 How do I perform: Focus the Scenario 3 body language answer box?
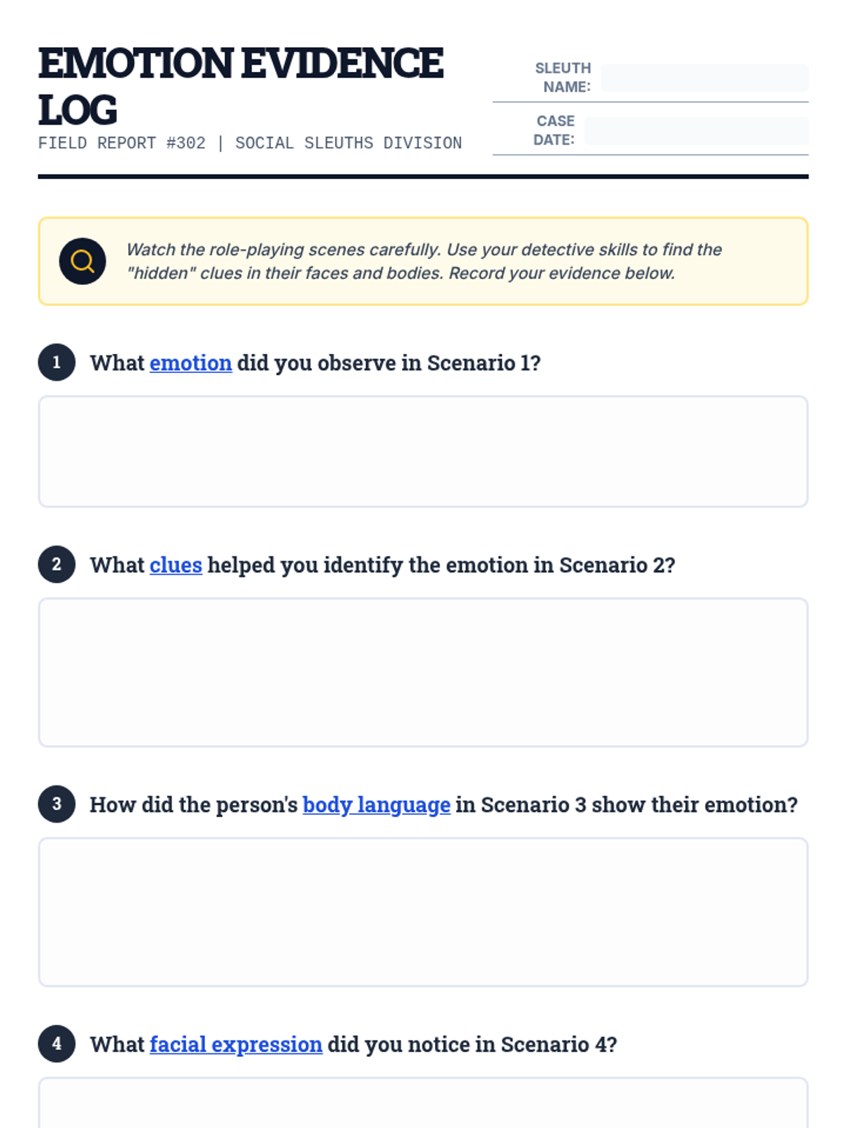coord(423,912)
